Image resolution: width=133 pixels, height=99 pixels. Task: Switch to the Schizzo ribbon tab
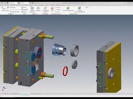(x=7, y=5)
